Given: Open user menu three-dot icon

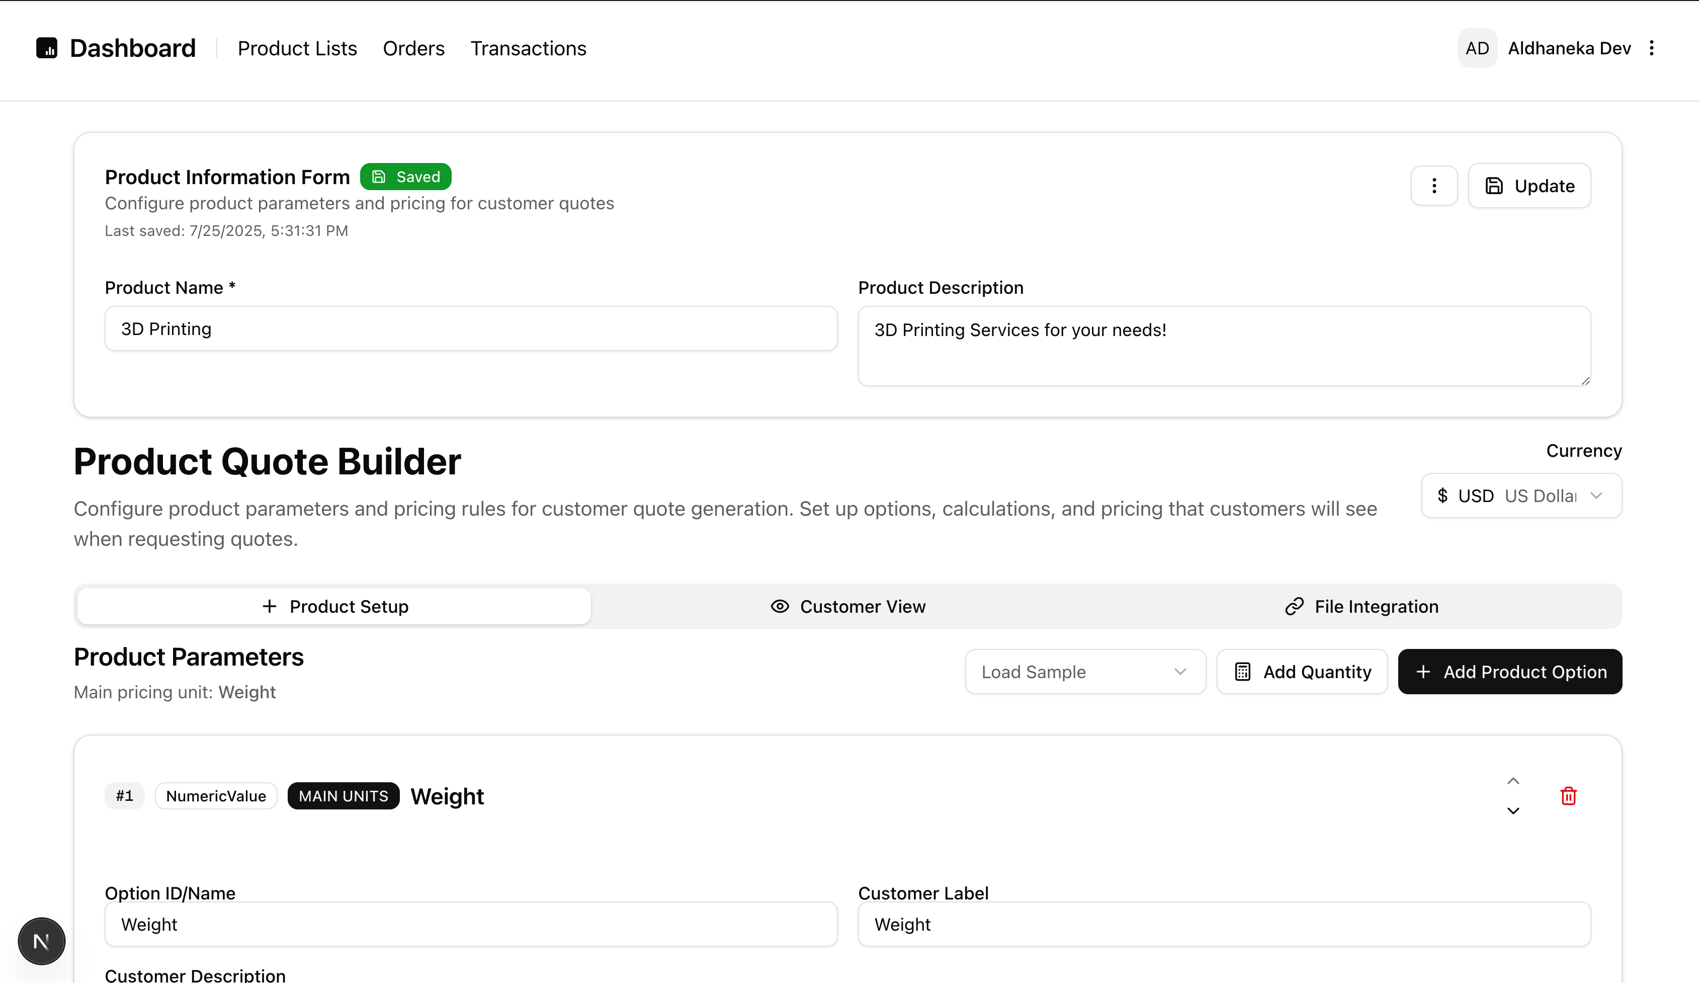Looking at the screenshot, I should pyautogui.click(x=1651, y=48).
